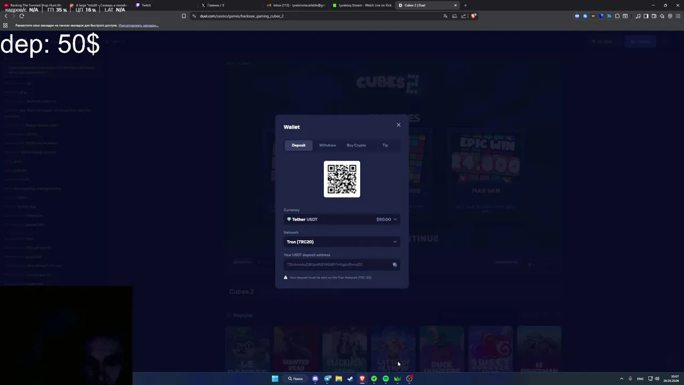Switch to the YouTube Prop-Hunt ranking tab
684x385 pixels.
(33, 5)
